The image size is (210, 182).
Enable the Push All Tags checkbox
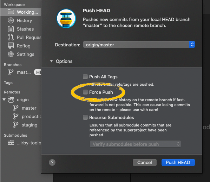click(85, 77)
